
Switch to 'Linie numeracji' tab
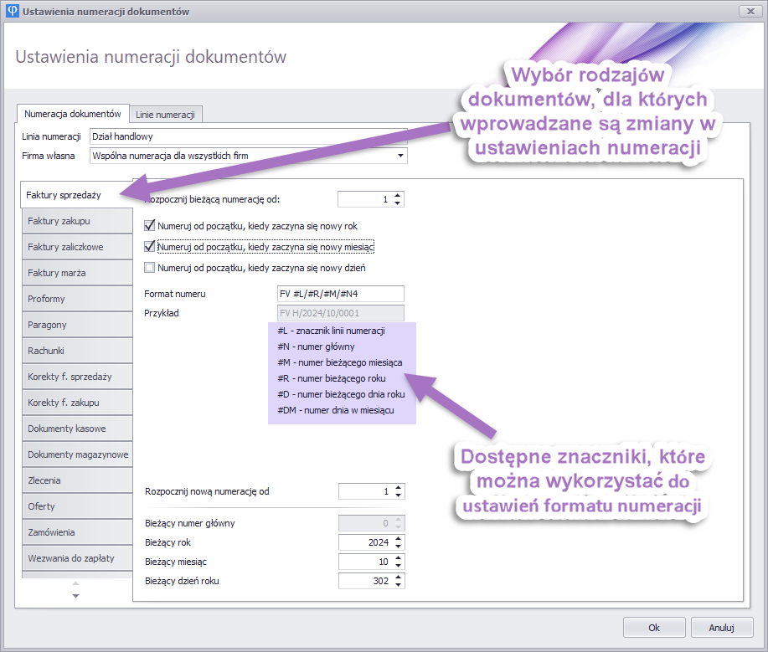tap(165, 114)
